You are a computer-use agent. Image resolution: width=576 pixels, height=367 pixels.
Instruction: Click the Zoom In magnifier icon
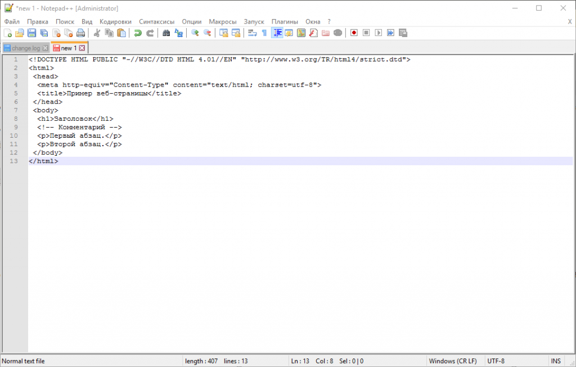coord(195,33)
